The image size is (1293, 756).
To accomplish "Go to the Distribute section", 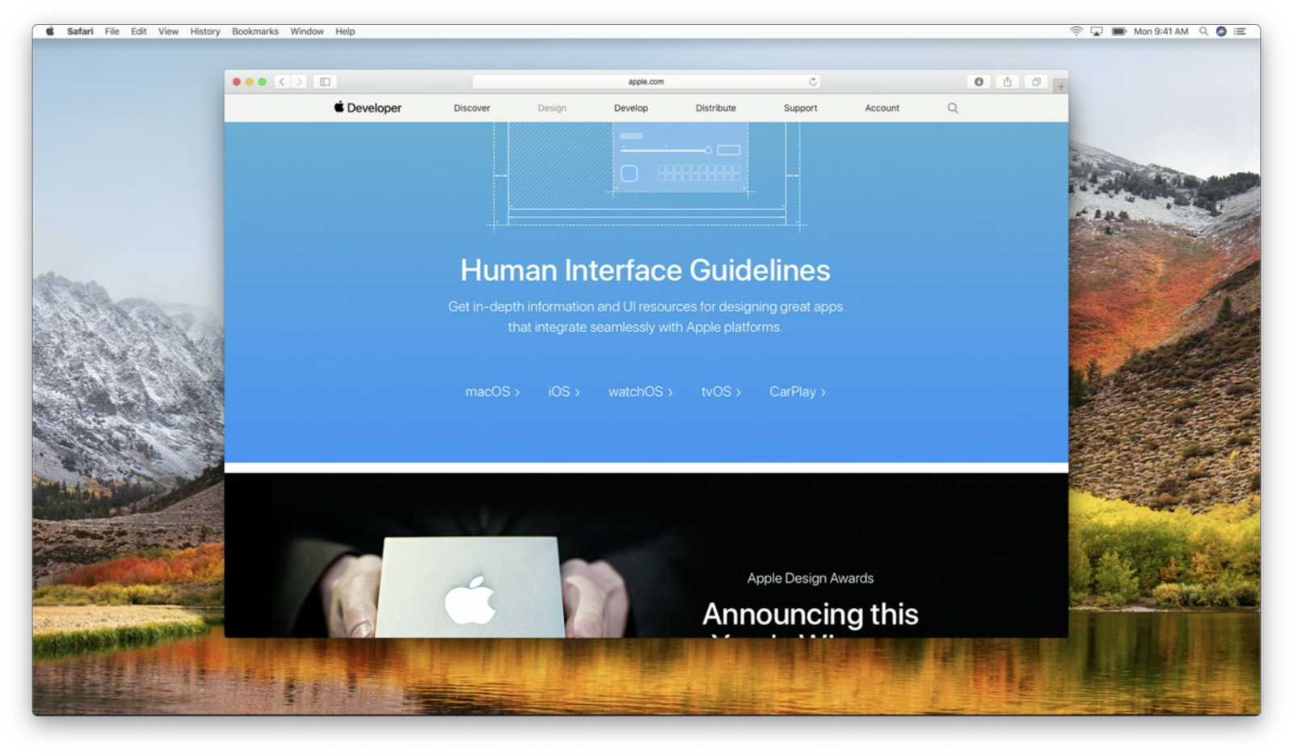I will tap(715, 108).
